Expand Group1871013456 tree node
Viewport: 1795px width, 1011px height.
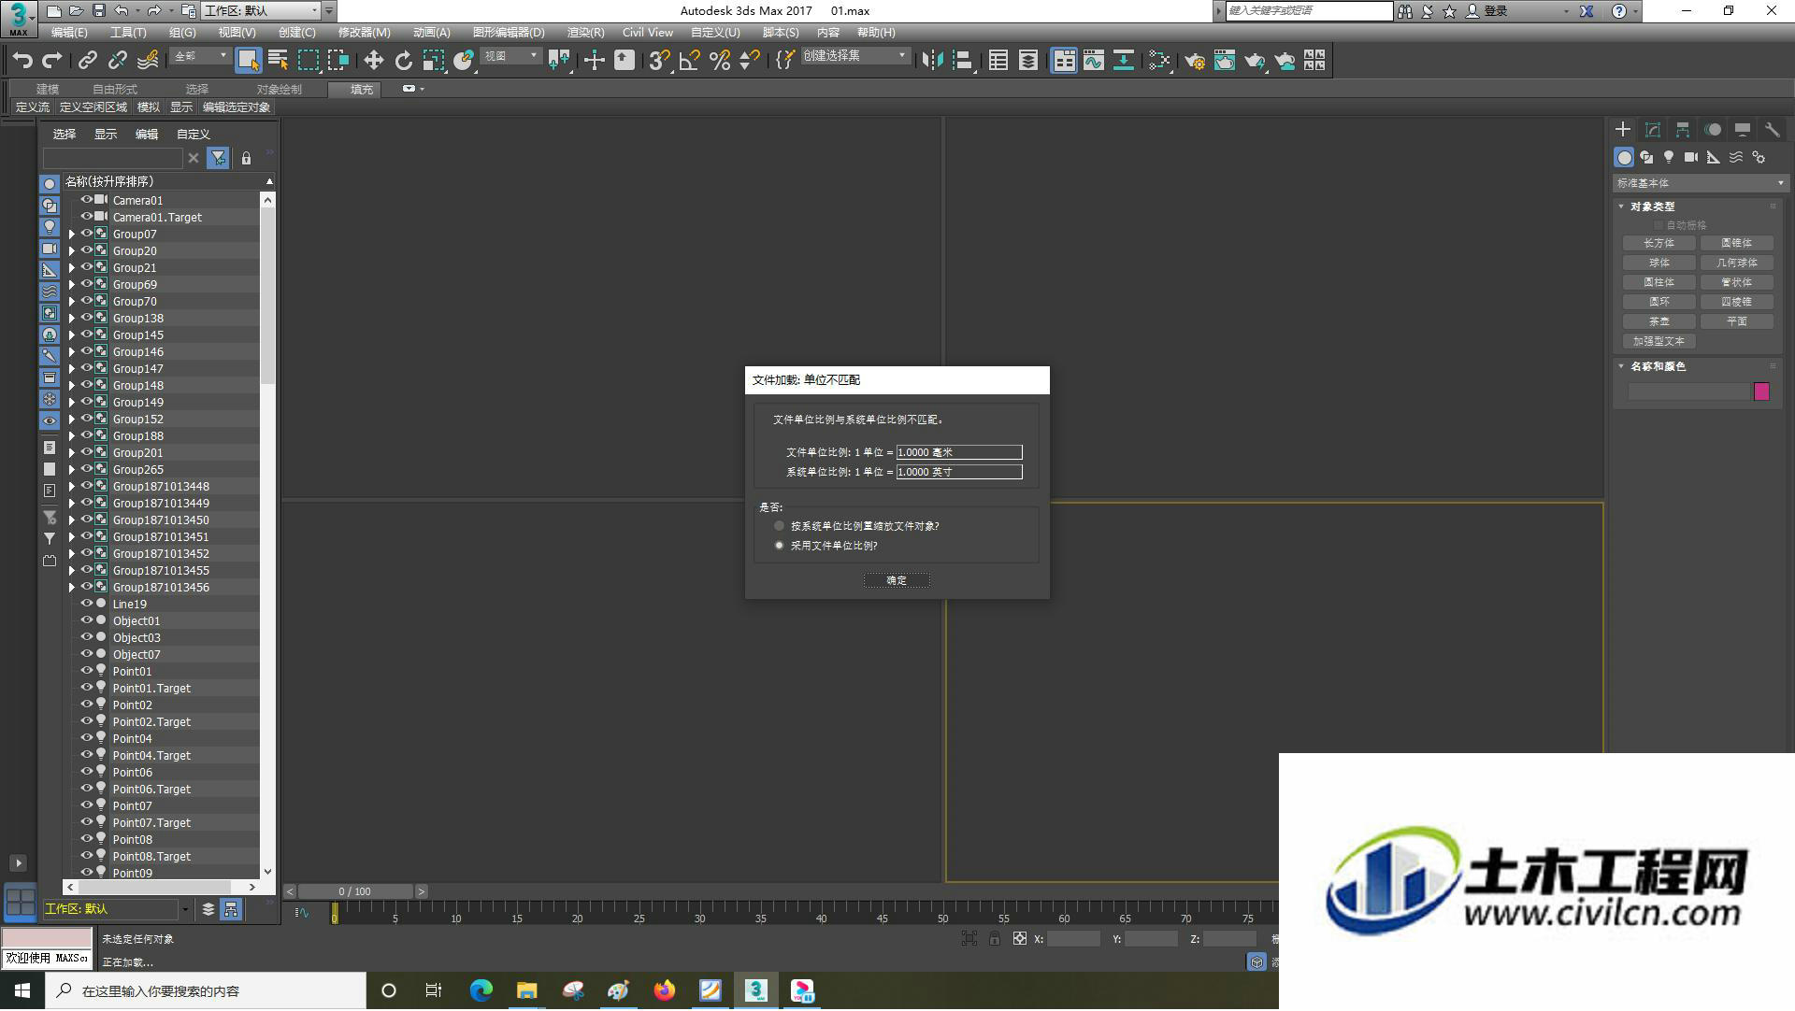(x=72, y=587)
